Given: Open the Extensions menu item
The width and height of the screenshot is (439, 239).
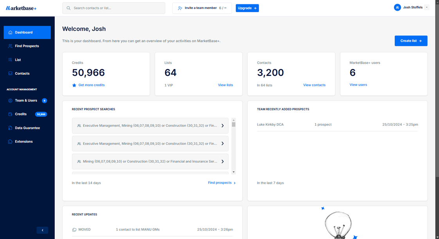Looking at the screenshot, I should pos(27,142).
